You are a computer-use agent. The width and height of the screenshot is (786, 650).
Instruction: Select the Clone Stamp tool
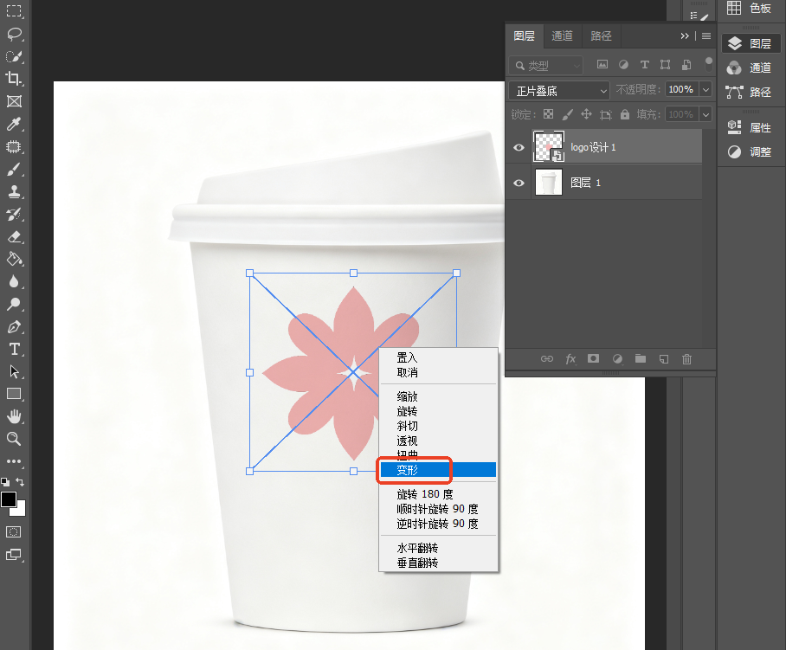coord(14,191)
